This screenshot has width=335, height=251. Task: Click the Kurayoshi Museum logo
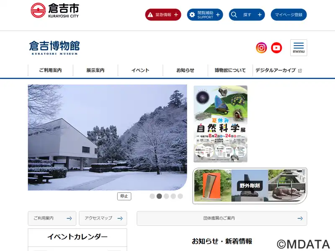[54, 48]
